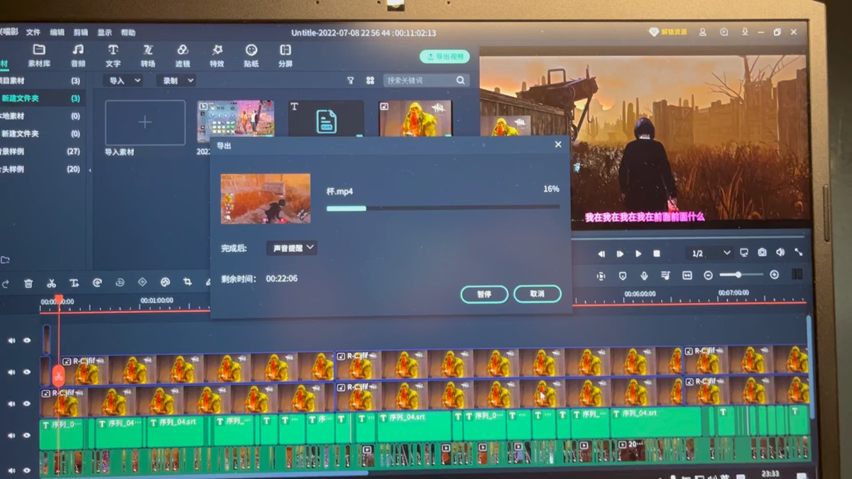Open the 显示 menu
This screenshot has height=479, width=852.
pyautogui.click(x=104, y=33)
